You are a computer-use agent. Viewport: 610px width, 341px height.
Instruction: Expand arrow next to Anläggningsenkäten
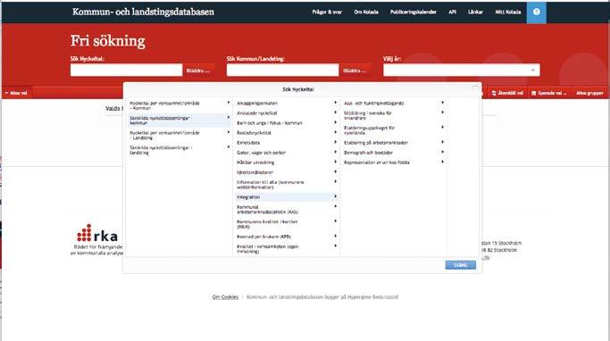[x=335, y=103]
